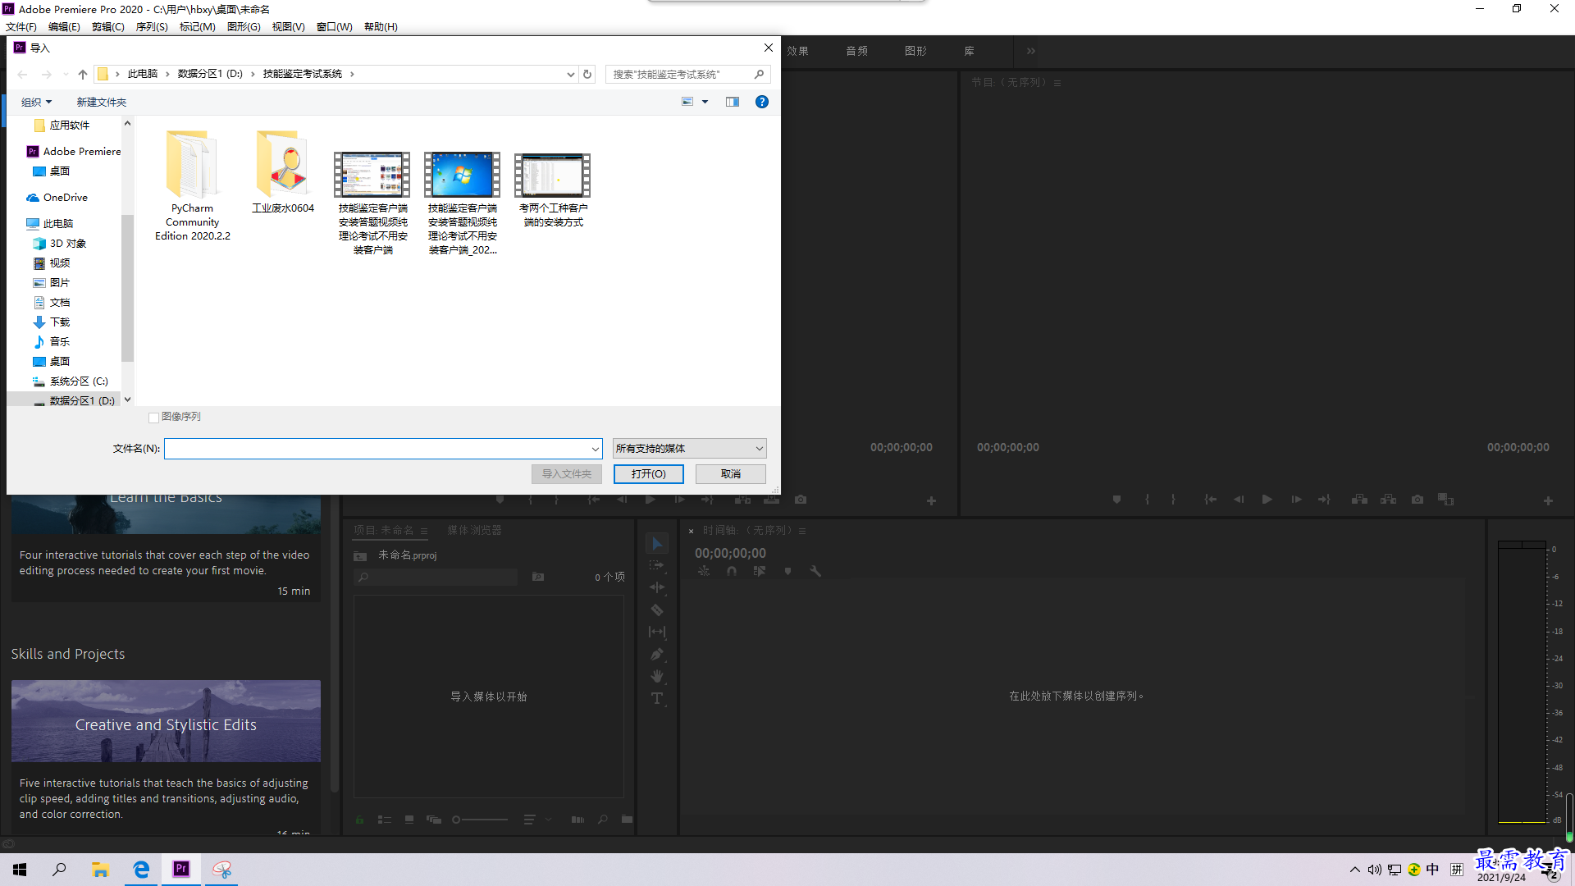The width and height of the screenshot is (1575, 886).
Task: Click timeline wrench settings icon
Action: pos(815,571)
